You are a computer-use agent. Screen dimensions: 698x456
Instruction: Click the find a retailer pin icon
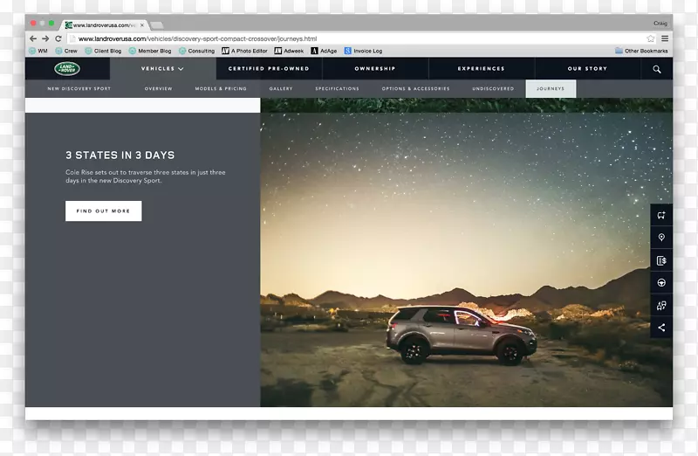point(661,238)
